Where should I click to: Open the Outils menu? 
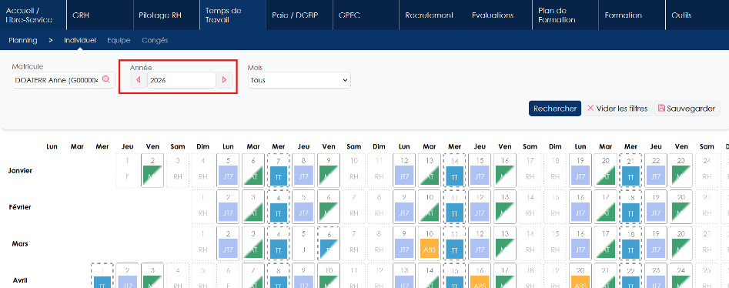pos(697,15)
